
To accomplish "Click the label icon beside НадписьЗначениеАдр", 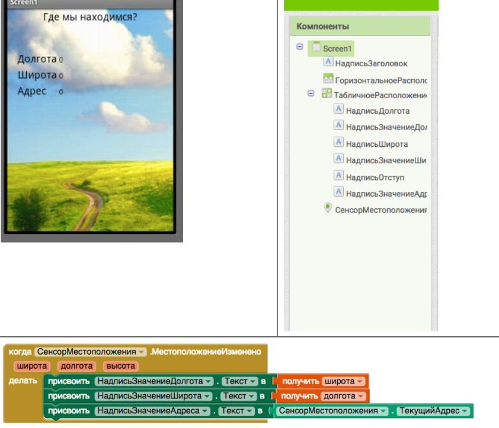I will 338,192.
